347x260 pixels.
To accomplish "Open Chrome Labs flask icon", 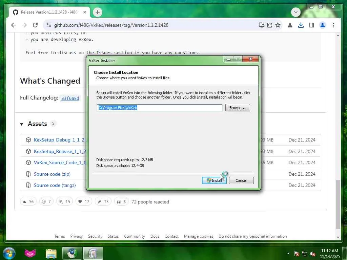I will click(x=290, y=25).
